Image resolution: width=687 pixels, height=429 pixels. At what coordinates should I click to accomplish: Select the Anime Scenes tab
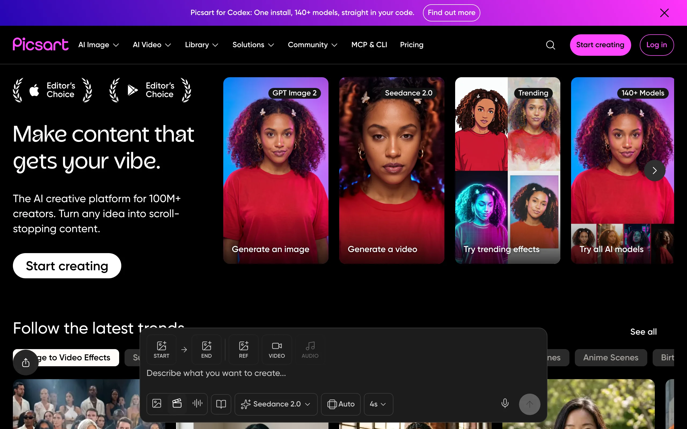coord(611,357)
